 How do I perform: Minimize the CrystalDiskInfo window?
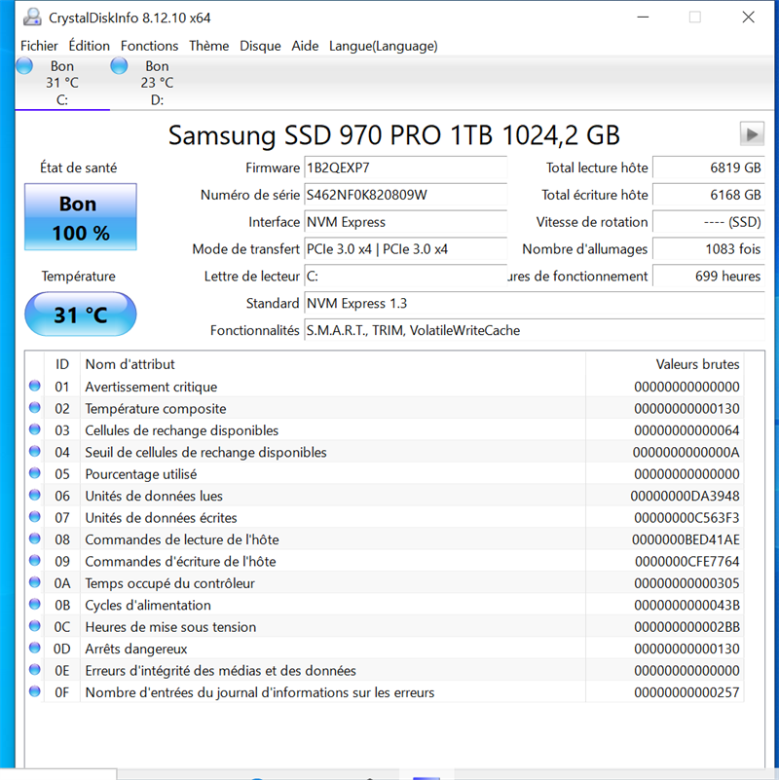(x=643, y=18)
